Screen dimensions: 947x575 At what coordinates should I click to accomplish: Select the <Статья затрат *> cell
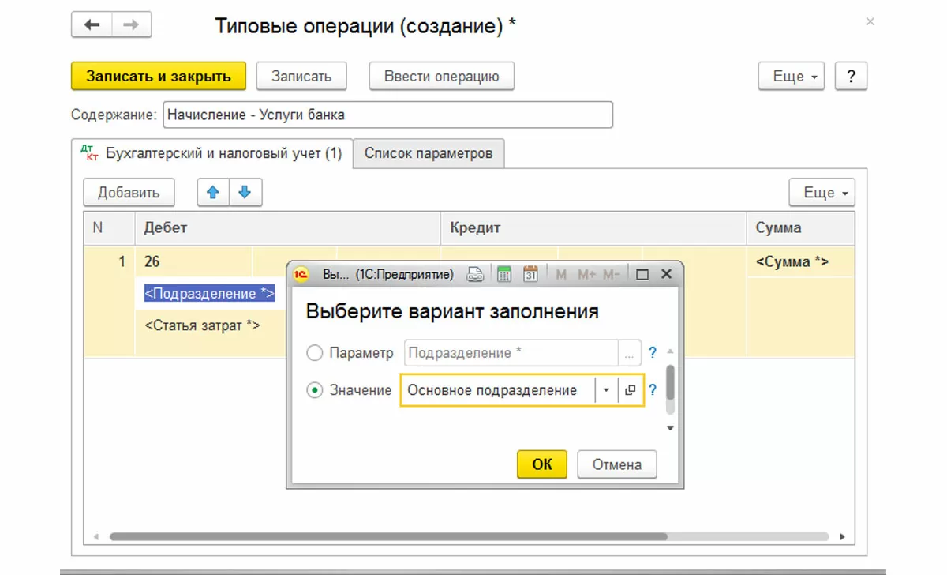tap(202, 325)
